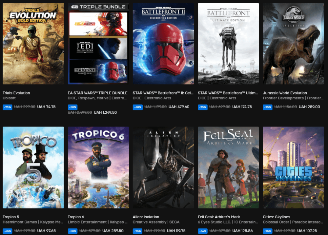Screen dimensions: 328x235
Task: Click the crossed-out UAH 699.00 original price
Action: click(220, 107)
